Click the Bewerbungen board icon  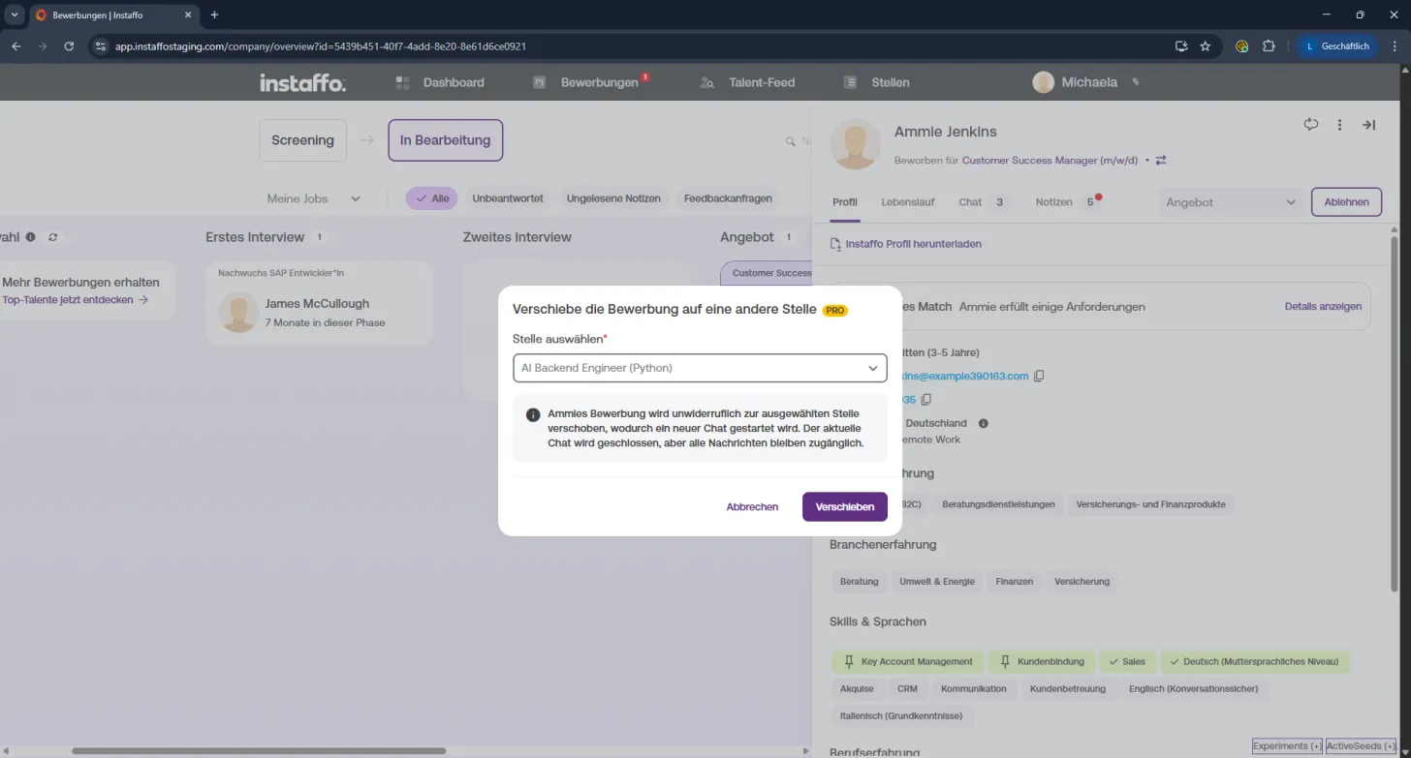540,83
